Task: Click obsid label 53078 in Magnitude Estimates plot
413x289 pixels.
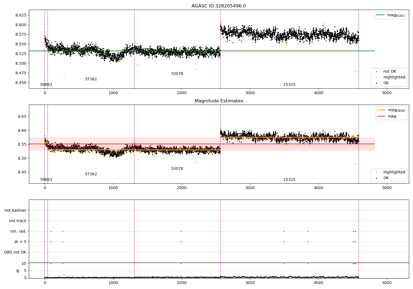Action: tap(177, 169)
